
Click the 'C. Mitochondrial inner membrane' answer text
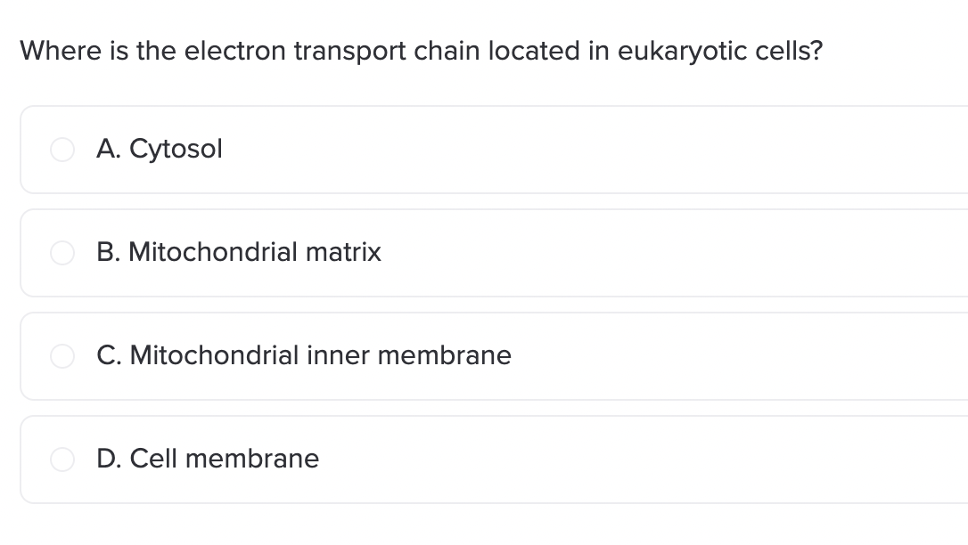coord(304,355)
